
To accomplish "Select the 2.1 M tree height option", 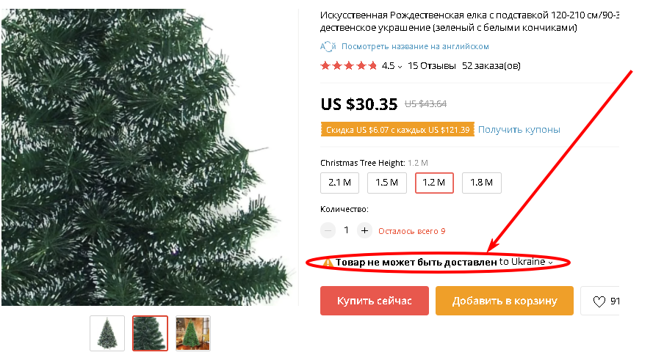I will pyautogui.click(x=339, y=183).
